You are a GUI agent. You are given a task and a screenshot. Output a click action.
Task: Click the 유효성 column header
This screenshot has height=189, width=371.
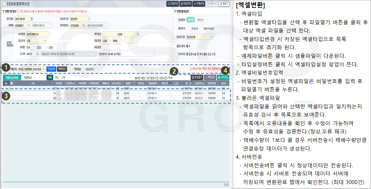(x=223, y=83)
